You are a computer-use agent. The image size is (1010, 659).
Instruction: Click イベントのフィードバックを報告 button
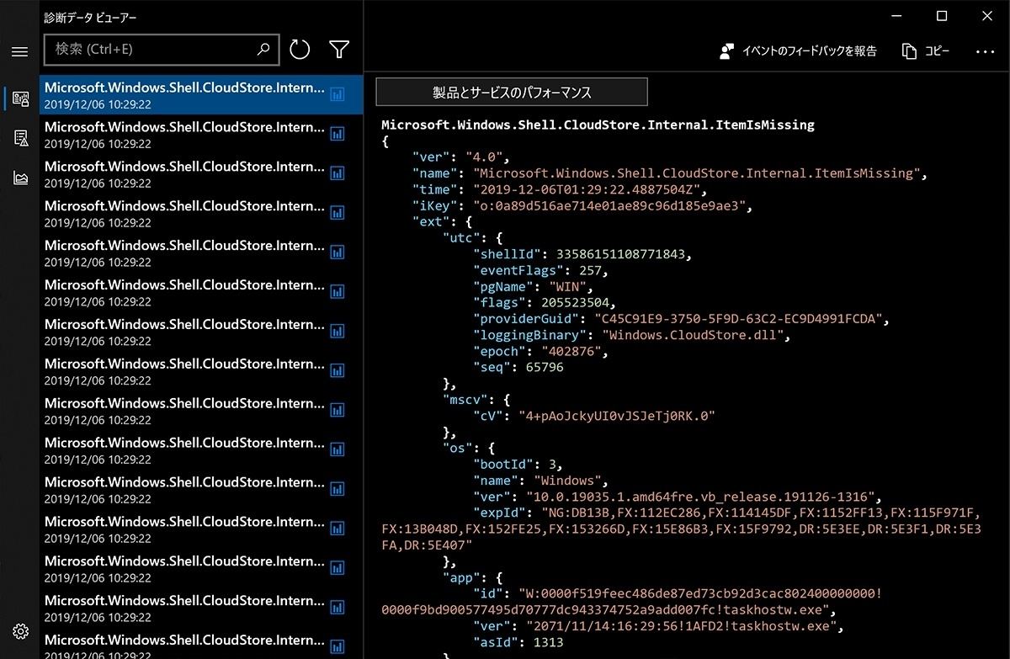click(798, 51)
